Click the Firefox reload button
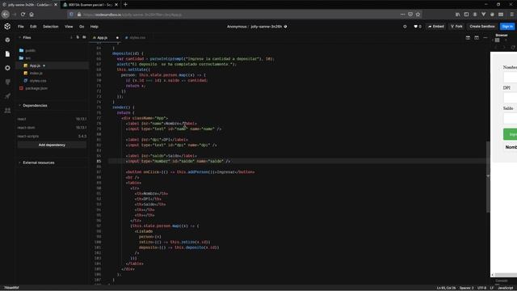This screenshot has width=517, height=291. [x=23, y=15]
